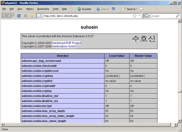Open the SektionEins GmbH link

click(x=64, y=46)
